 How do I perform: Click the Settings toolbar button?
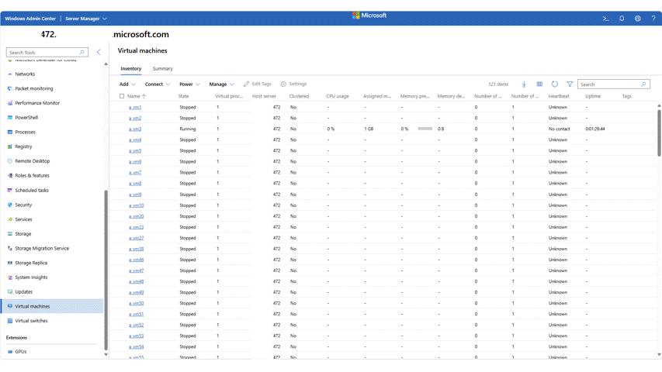[294, 84]
